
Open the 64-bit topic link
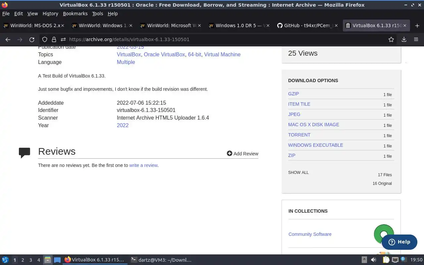point(194,54)
